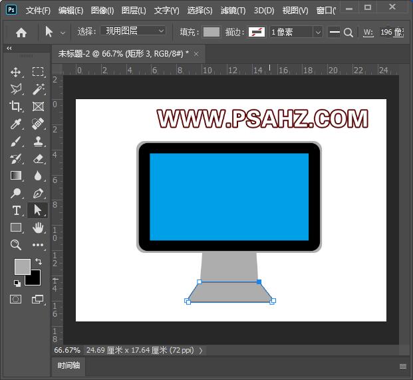
Task: Select the Magic Wand tool
Action: (38, 89)
